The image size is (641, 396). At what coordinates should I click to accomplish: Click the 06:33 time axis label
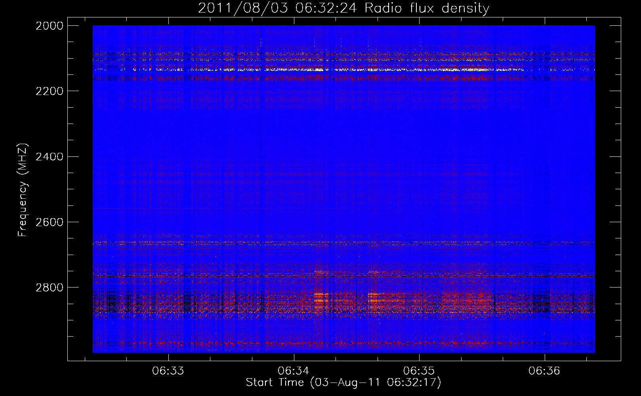[168, 371]
